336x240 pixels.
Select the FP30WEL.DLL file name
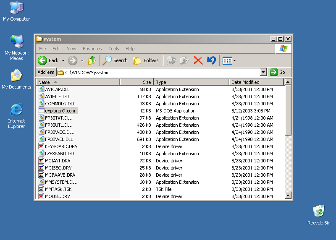(x=59, y=139)
